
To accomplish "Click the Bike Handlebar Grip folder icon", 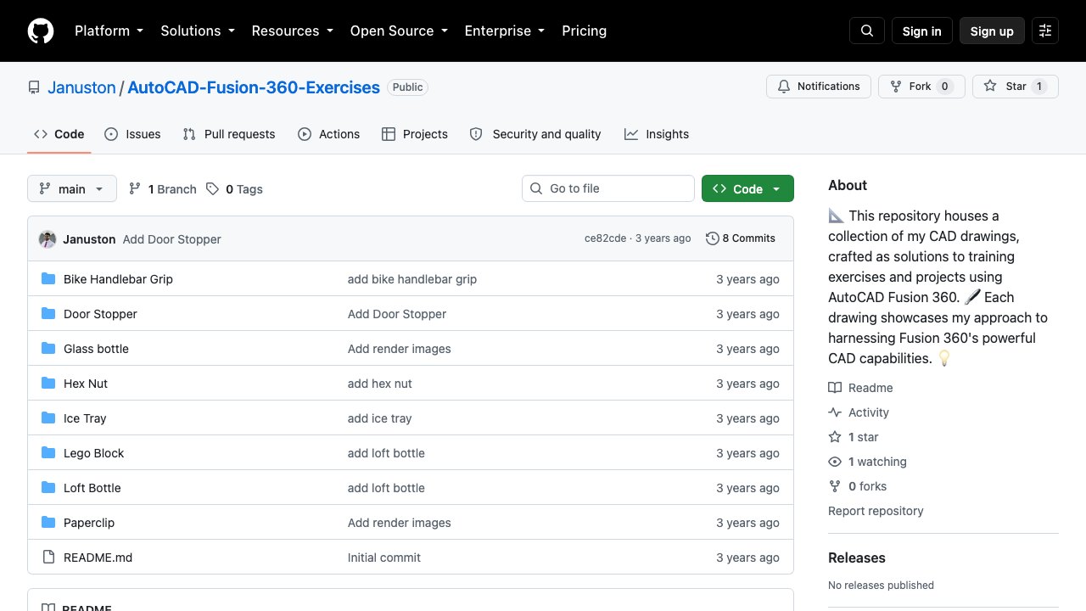I will click(48, 279).
